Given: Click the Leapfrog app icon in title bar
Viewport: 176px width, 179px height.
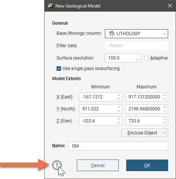Looking at the screenshot, I should click(51, 6).
